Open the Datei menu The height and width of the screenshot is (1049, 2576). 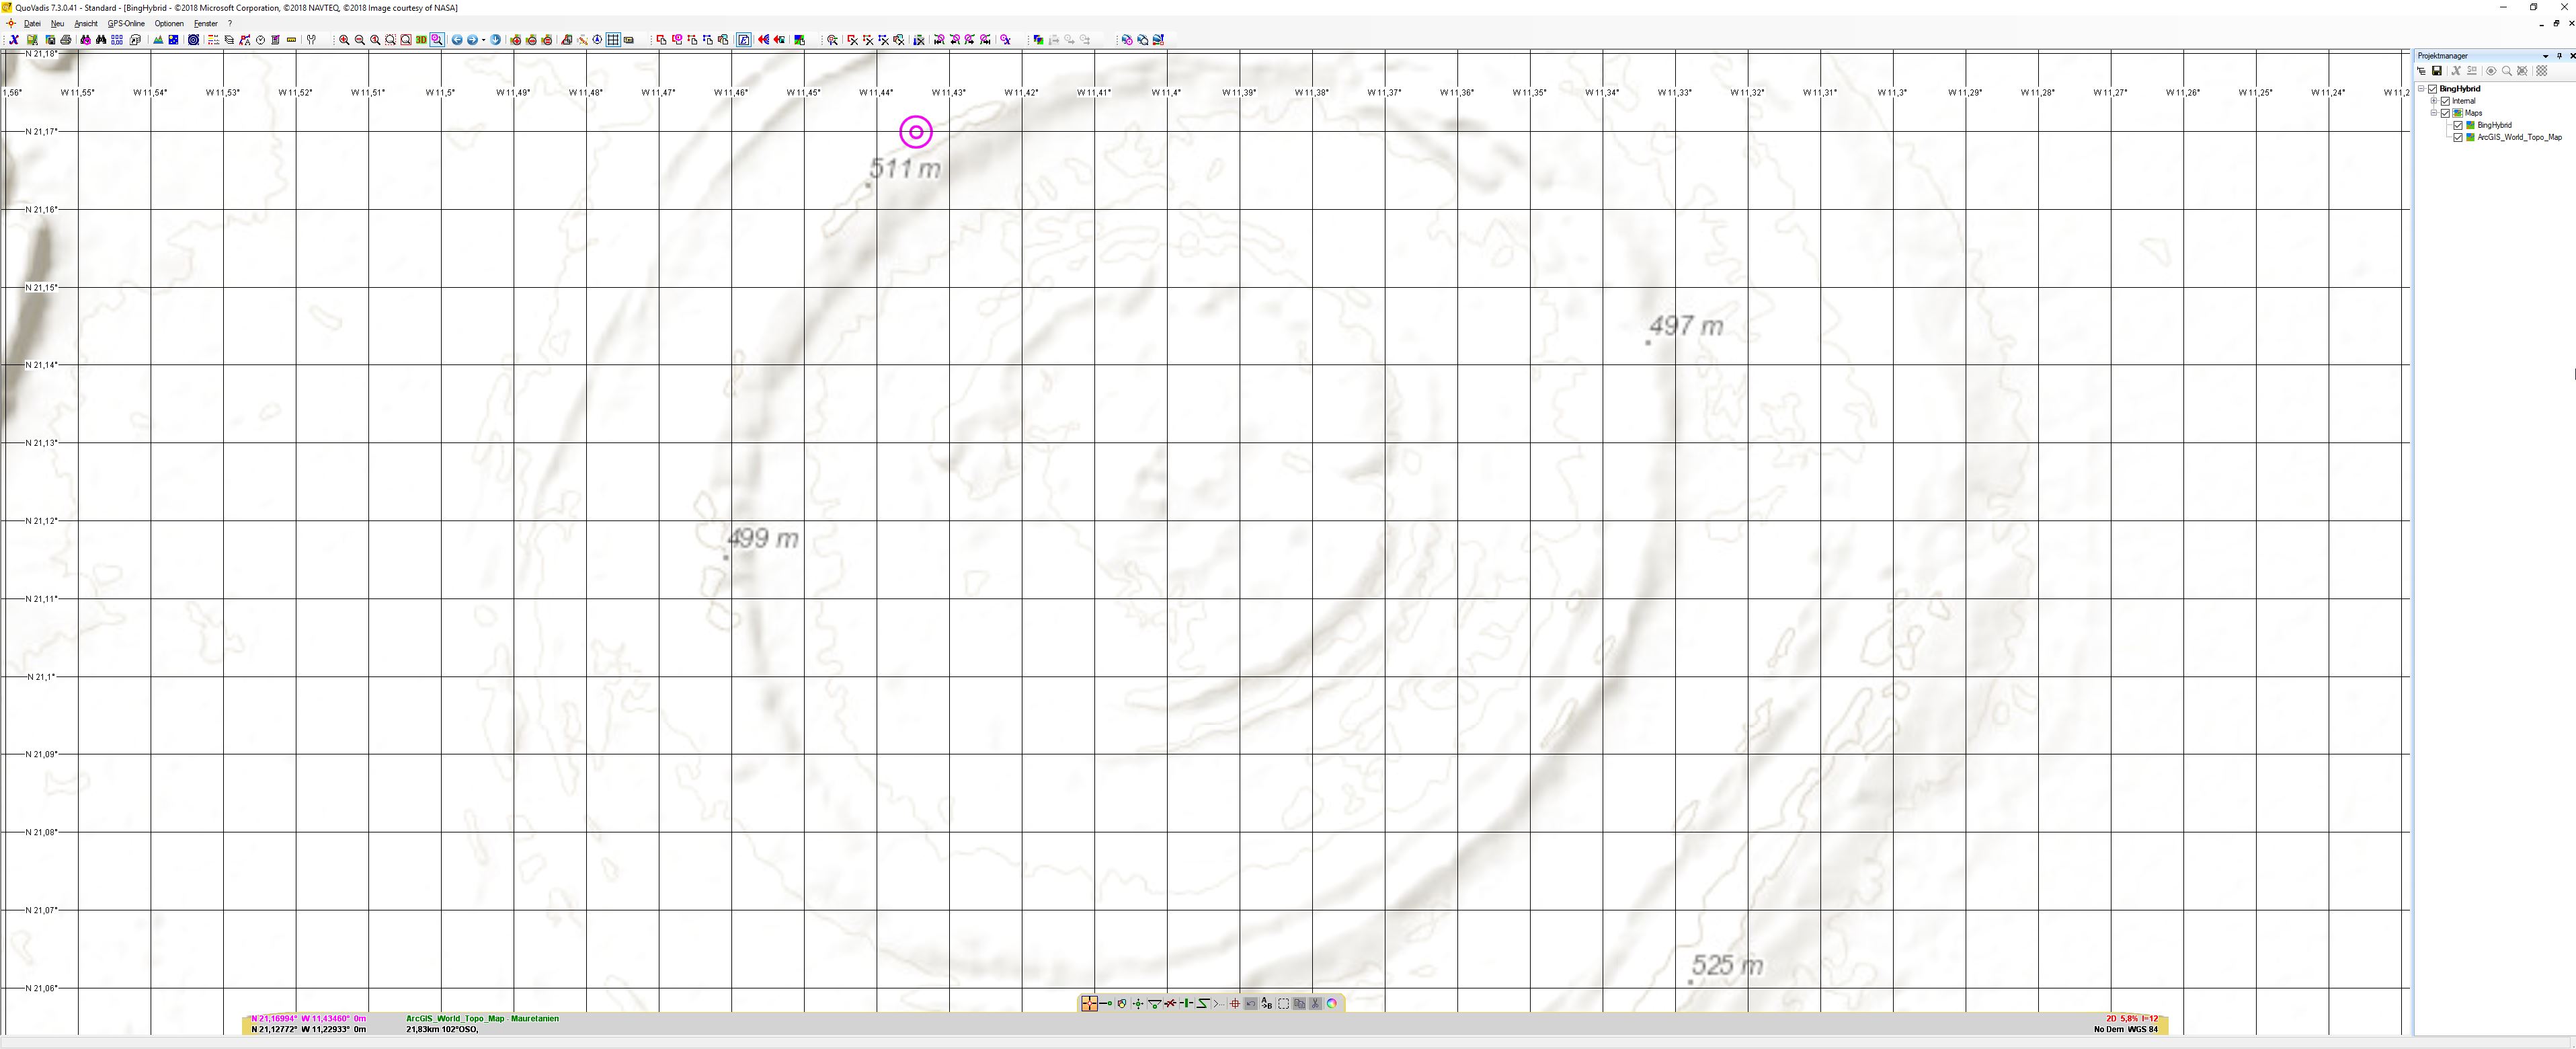coord(32,23)
